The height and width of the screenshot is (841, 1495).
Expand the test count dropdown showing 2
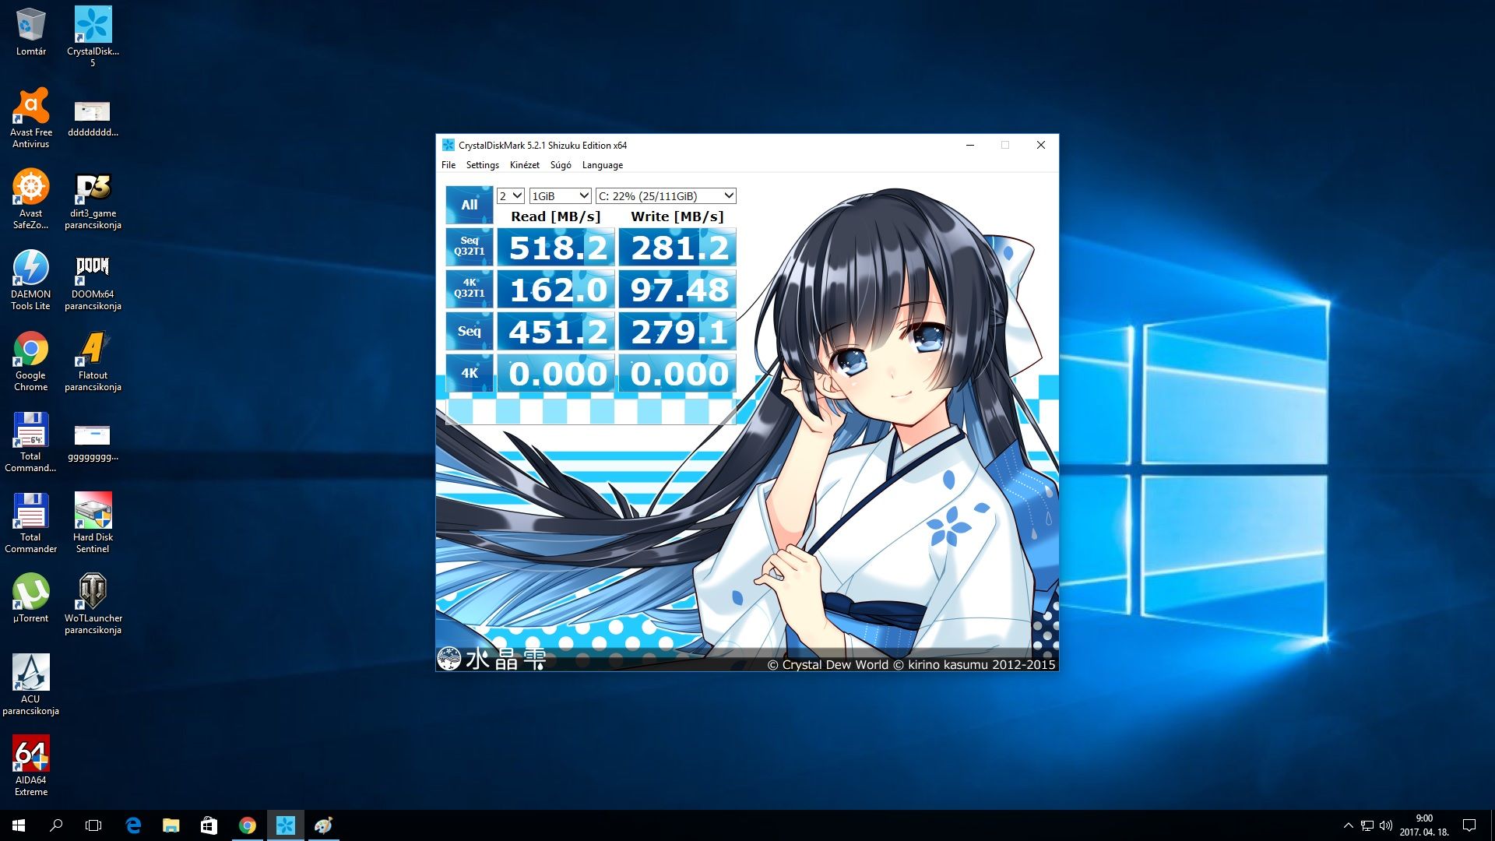[x=511, y=196]
